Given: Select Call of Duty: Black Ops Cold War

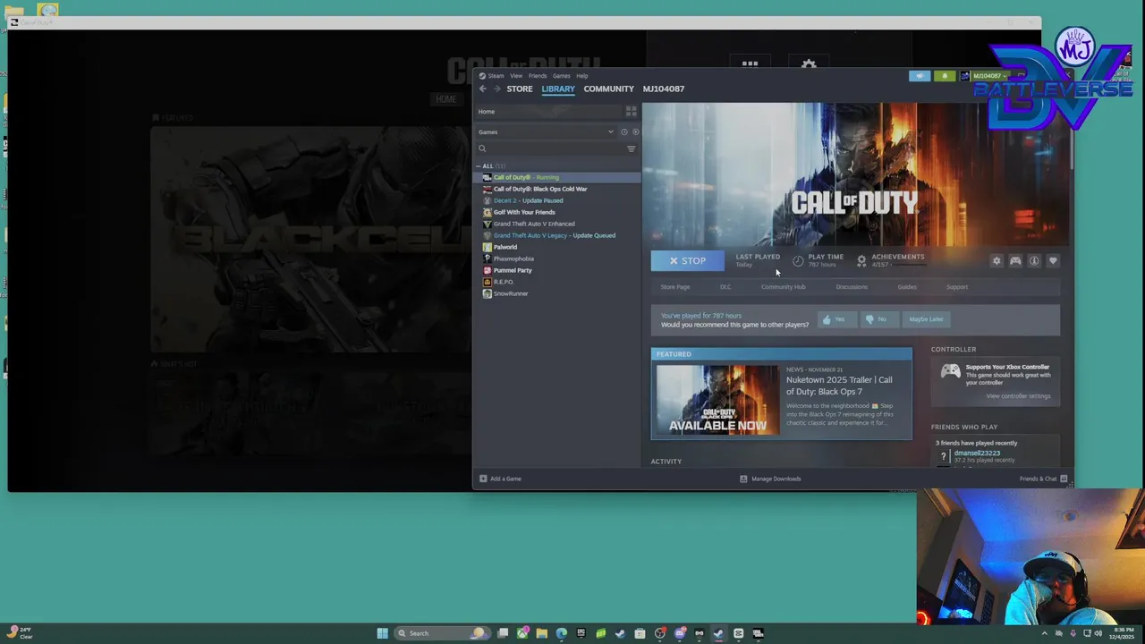Looking at the screenshot, I should (540, 189).
